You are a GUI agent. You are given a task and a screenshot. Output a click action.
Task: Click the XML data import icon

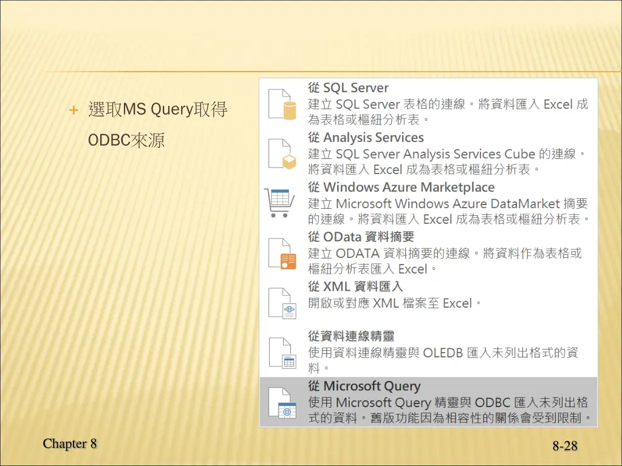[x=282, y=303]
